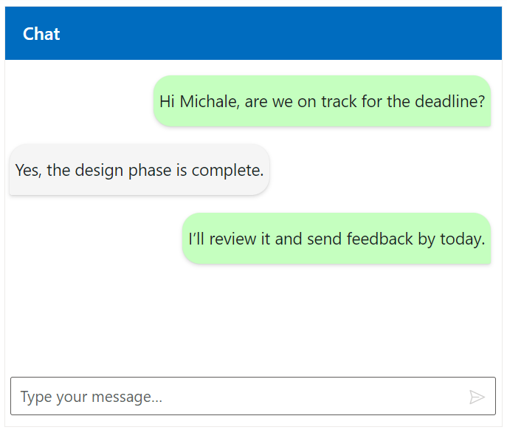
Task: Click the Type your message placeholder text
Action: click(92, 397)
